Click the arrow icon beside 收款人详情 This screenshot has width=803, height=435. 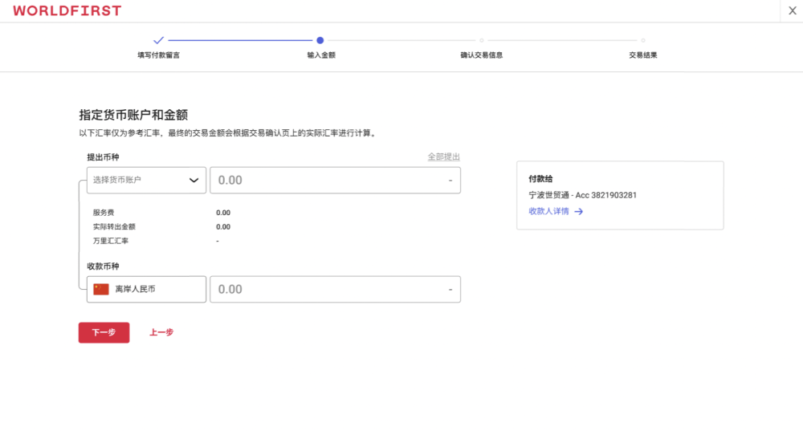click(578, 211)
